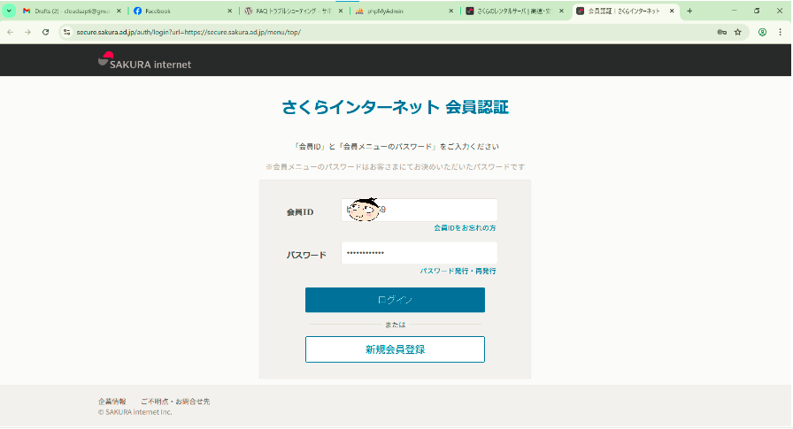Click the さくらインターネット 会員認証 heading
Image resolution: width=793 pixels, height=429 pixels.
(395, 107)
